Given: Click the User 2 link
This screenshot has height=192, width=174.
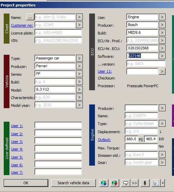Looking at the screenshot, I should [17, 134].
